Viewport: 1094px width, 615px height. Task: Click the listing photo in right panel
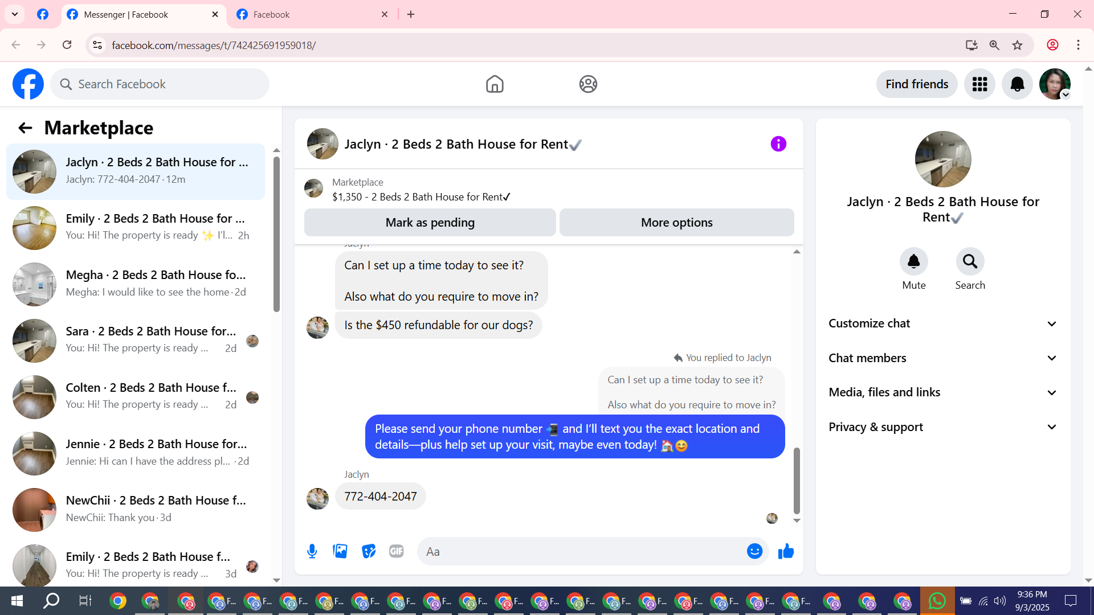pos(943,159)
